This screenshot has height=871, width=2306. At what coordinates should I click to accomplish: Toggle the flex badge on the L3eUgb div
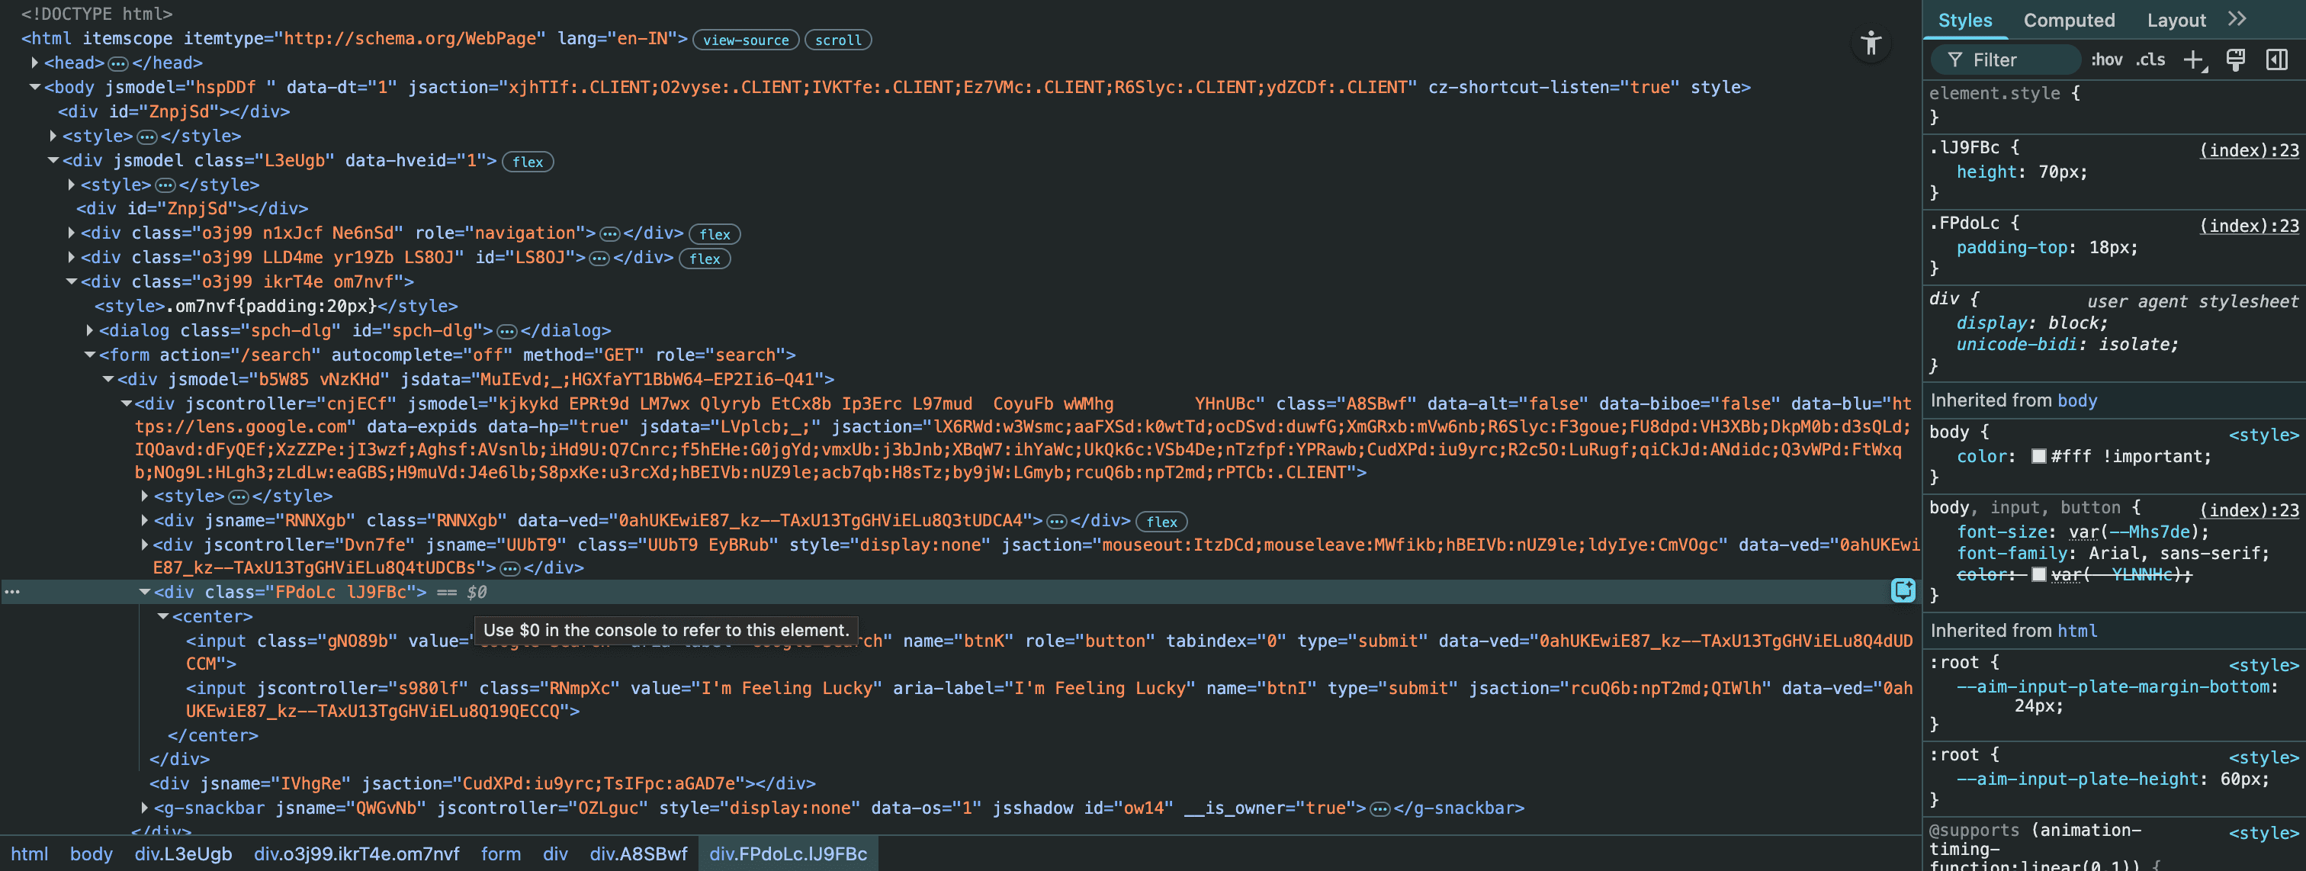pos(527,162)
